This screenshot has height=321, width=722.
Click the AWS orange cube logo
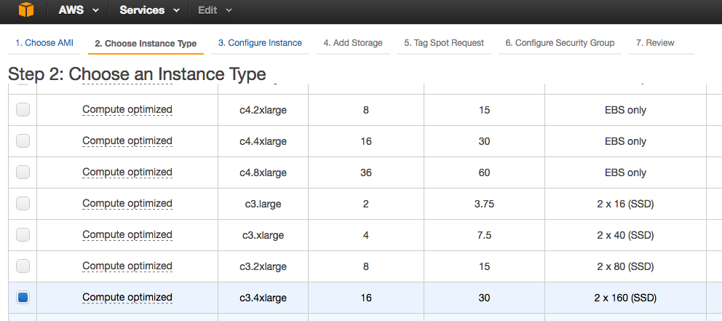(26, 11)
